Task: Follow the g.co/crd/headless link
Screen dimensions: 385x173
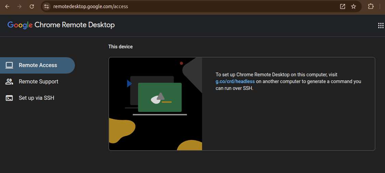Action: 235,81
